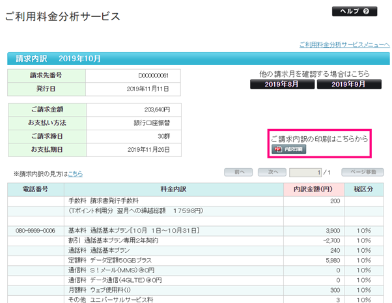Image resolution: width=392 pixels, height=303 pixels.
Task: Switch to the 2019年8月 billing month
Action: point(283,85)
